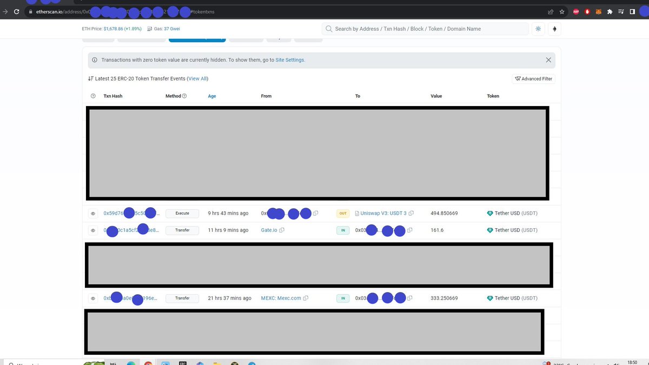Image resolution: width=649 pixels, height=365 pixels.
Task: Click the age 21 hrs 37 mins ago
Action: pyautogui.click(x=229, y=298)
